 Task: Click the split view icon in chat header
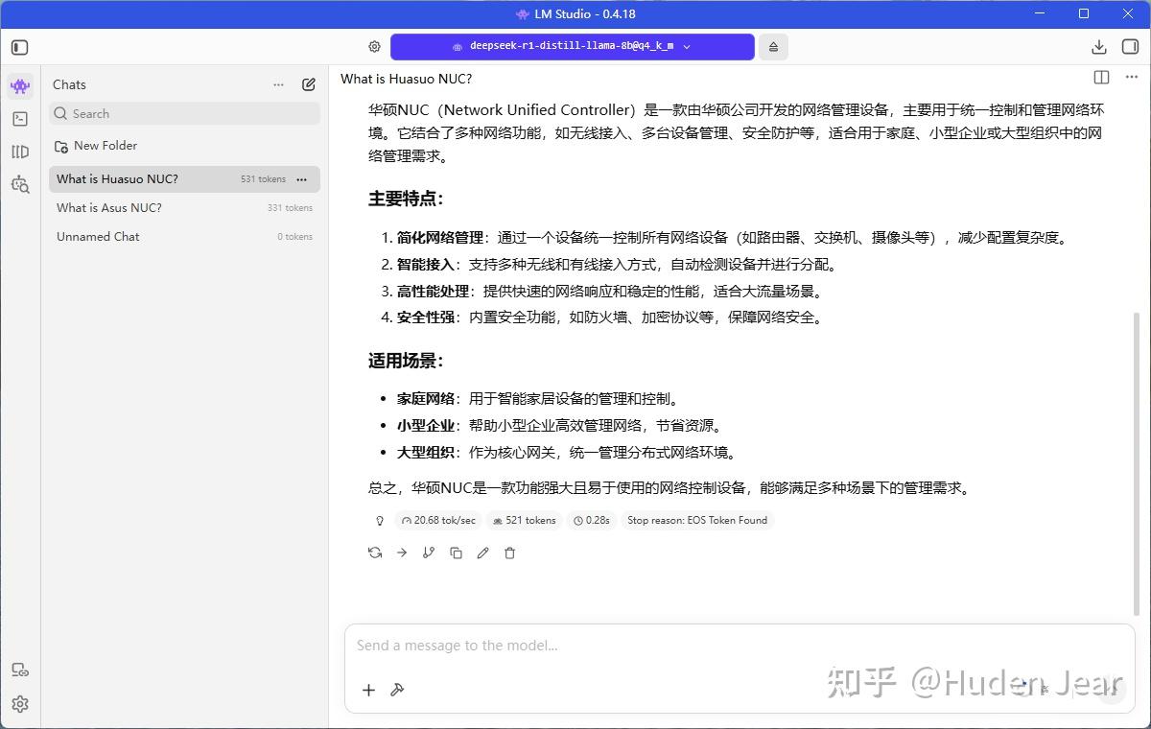[x=1101, y=78]
